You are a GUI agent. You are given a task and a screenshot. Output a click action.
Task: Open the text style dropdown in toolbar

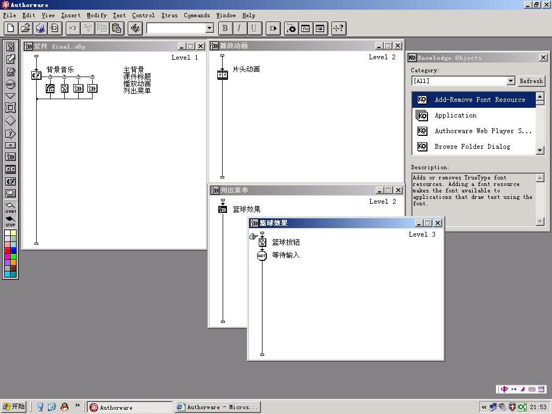coord(210,28)
